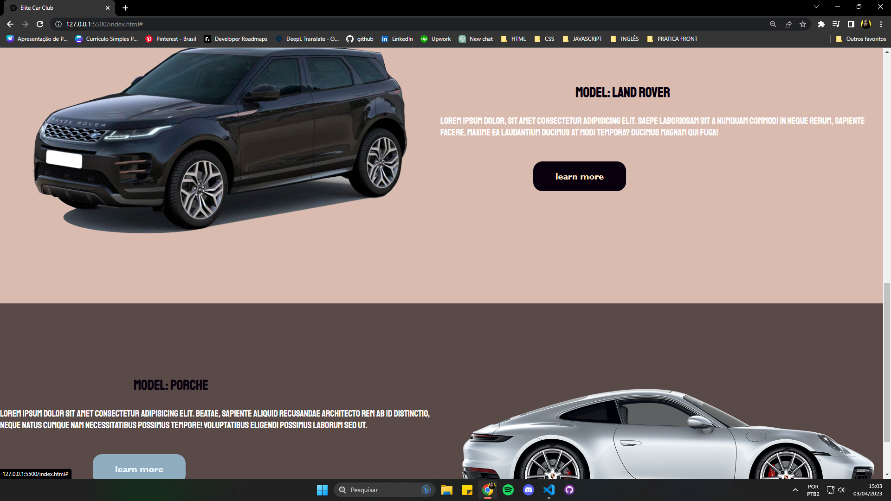Image resolution: width=891 pixels, height=501 pixels.
Task: Go back to the previous page
Action: (x=10, y=24)
